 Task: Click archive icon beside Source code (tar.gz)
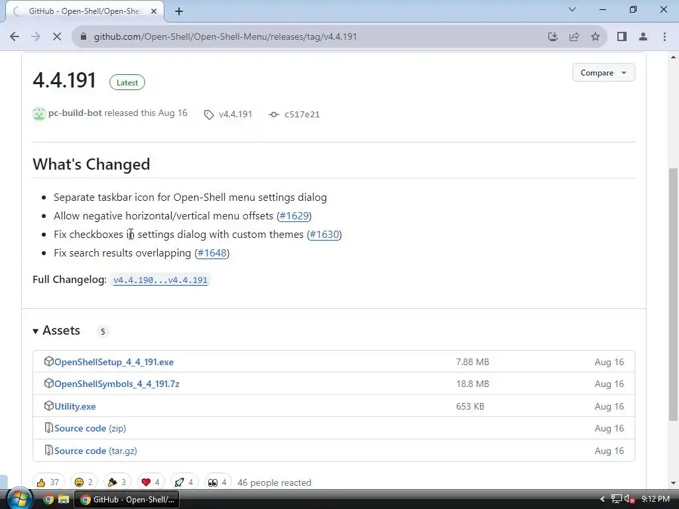(49, 451)
